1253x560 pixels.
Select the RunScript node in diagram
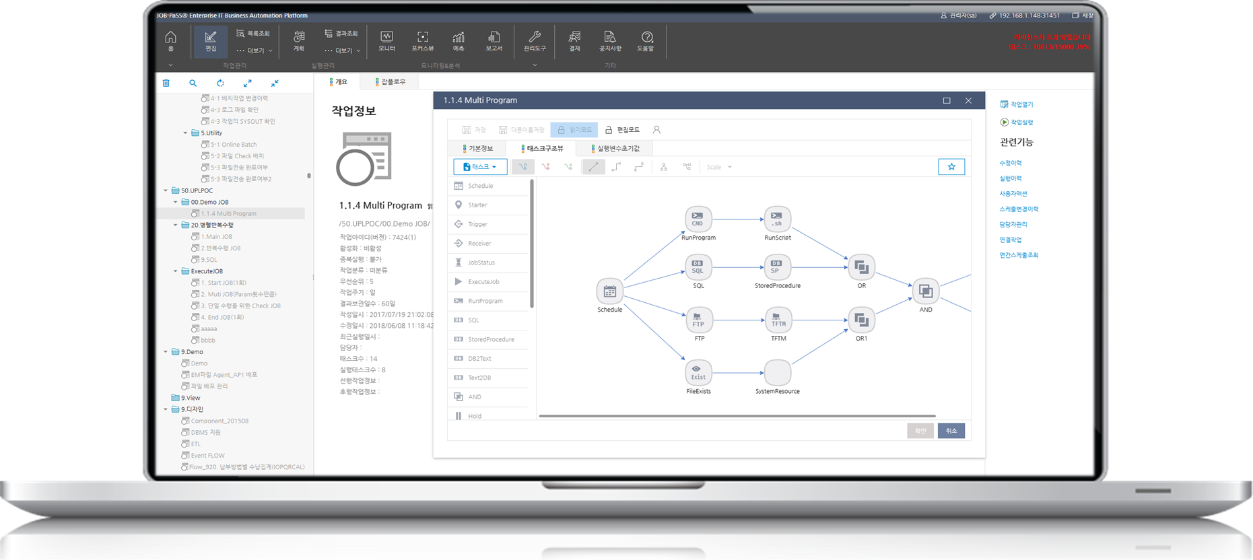tap(777, 219)
